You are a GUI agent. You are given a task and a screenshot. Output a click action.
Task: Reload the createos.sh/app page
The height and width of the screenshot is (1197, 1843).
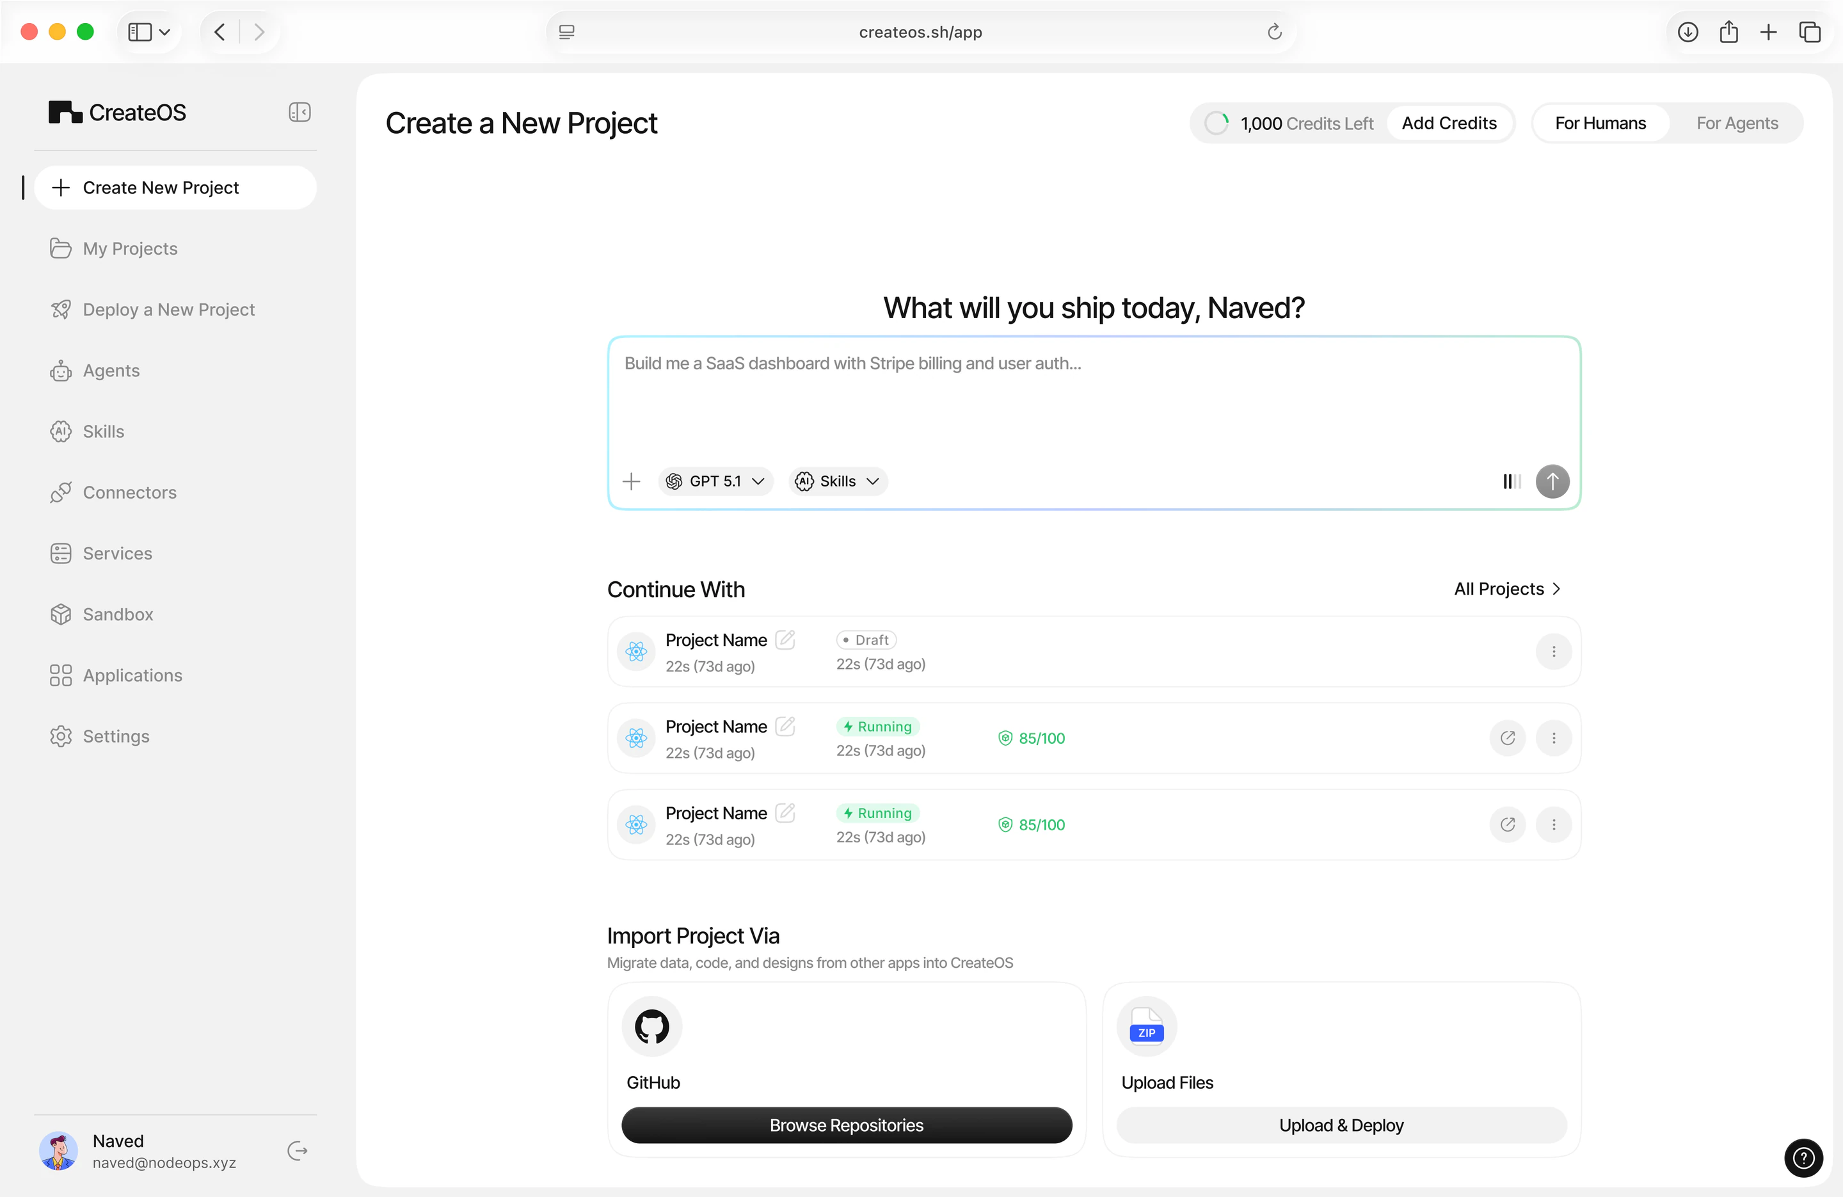[1274, 32]
